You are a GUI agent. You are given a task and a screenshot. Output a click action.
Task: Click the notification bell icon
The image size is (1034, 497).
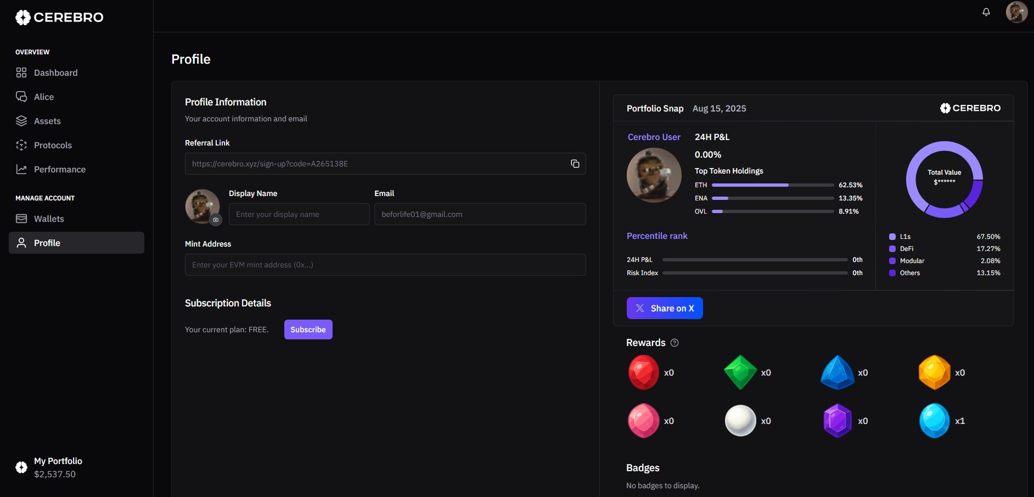pyautogui.click(x=986, y=12)
